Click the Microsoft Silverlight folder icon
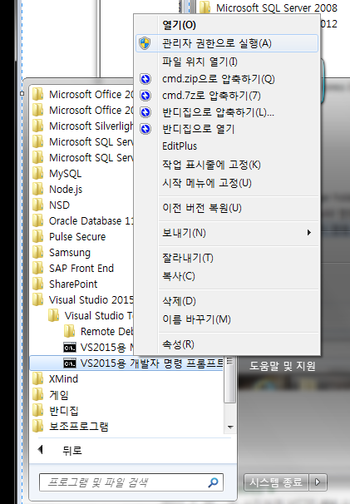The image size is (350, 504). pos(38,126)
